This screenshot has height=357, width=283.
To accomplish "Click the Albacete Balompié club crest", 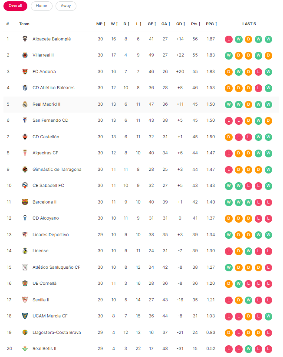I will 25,39.
